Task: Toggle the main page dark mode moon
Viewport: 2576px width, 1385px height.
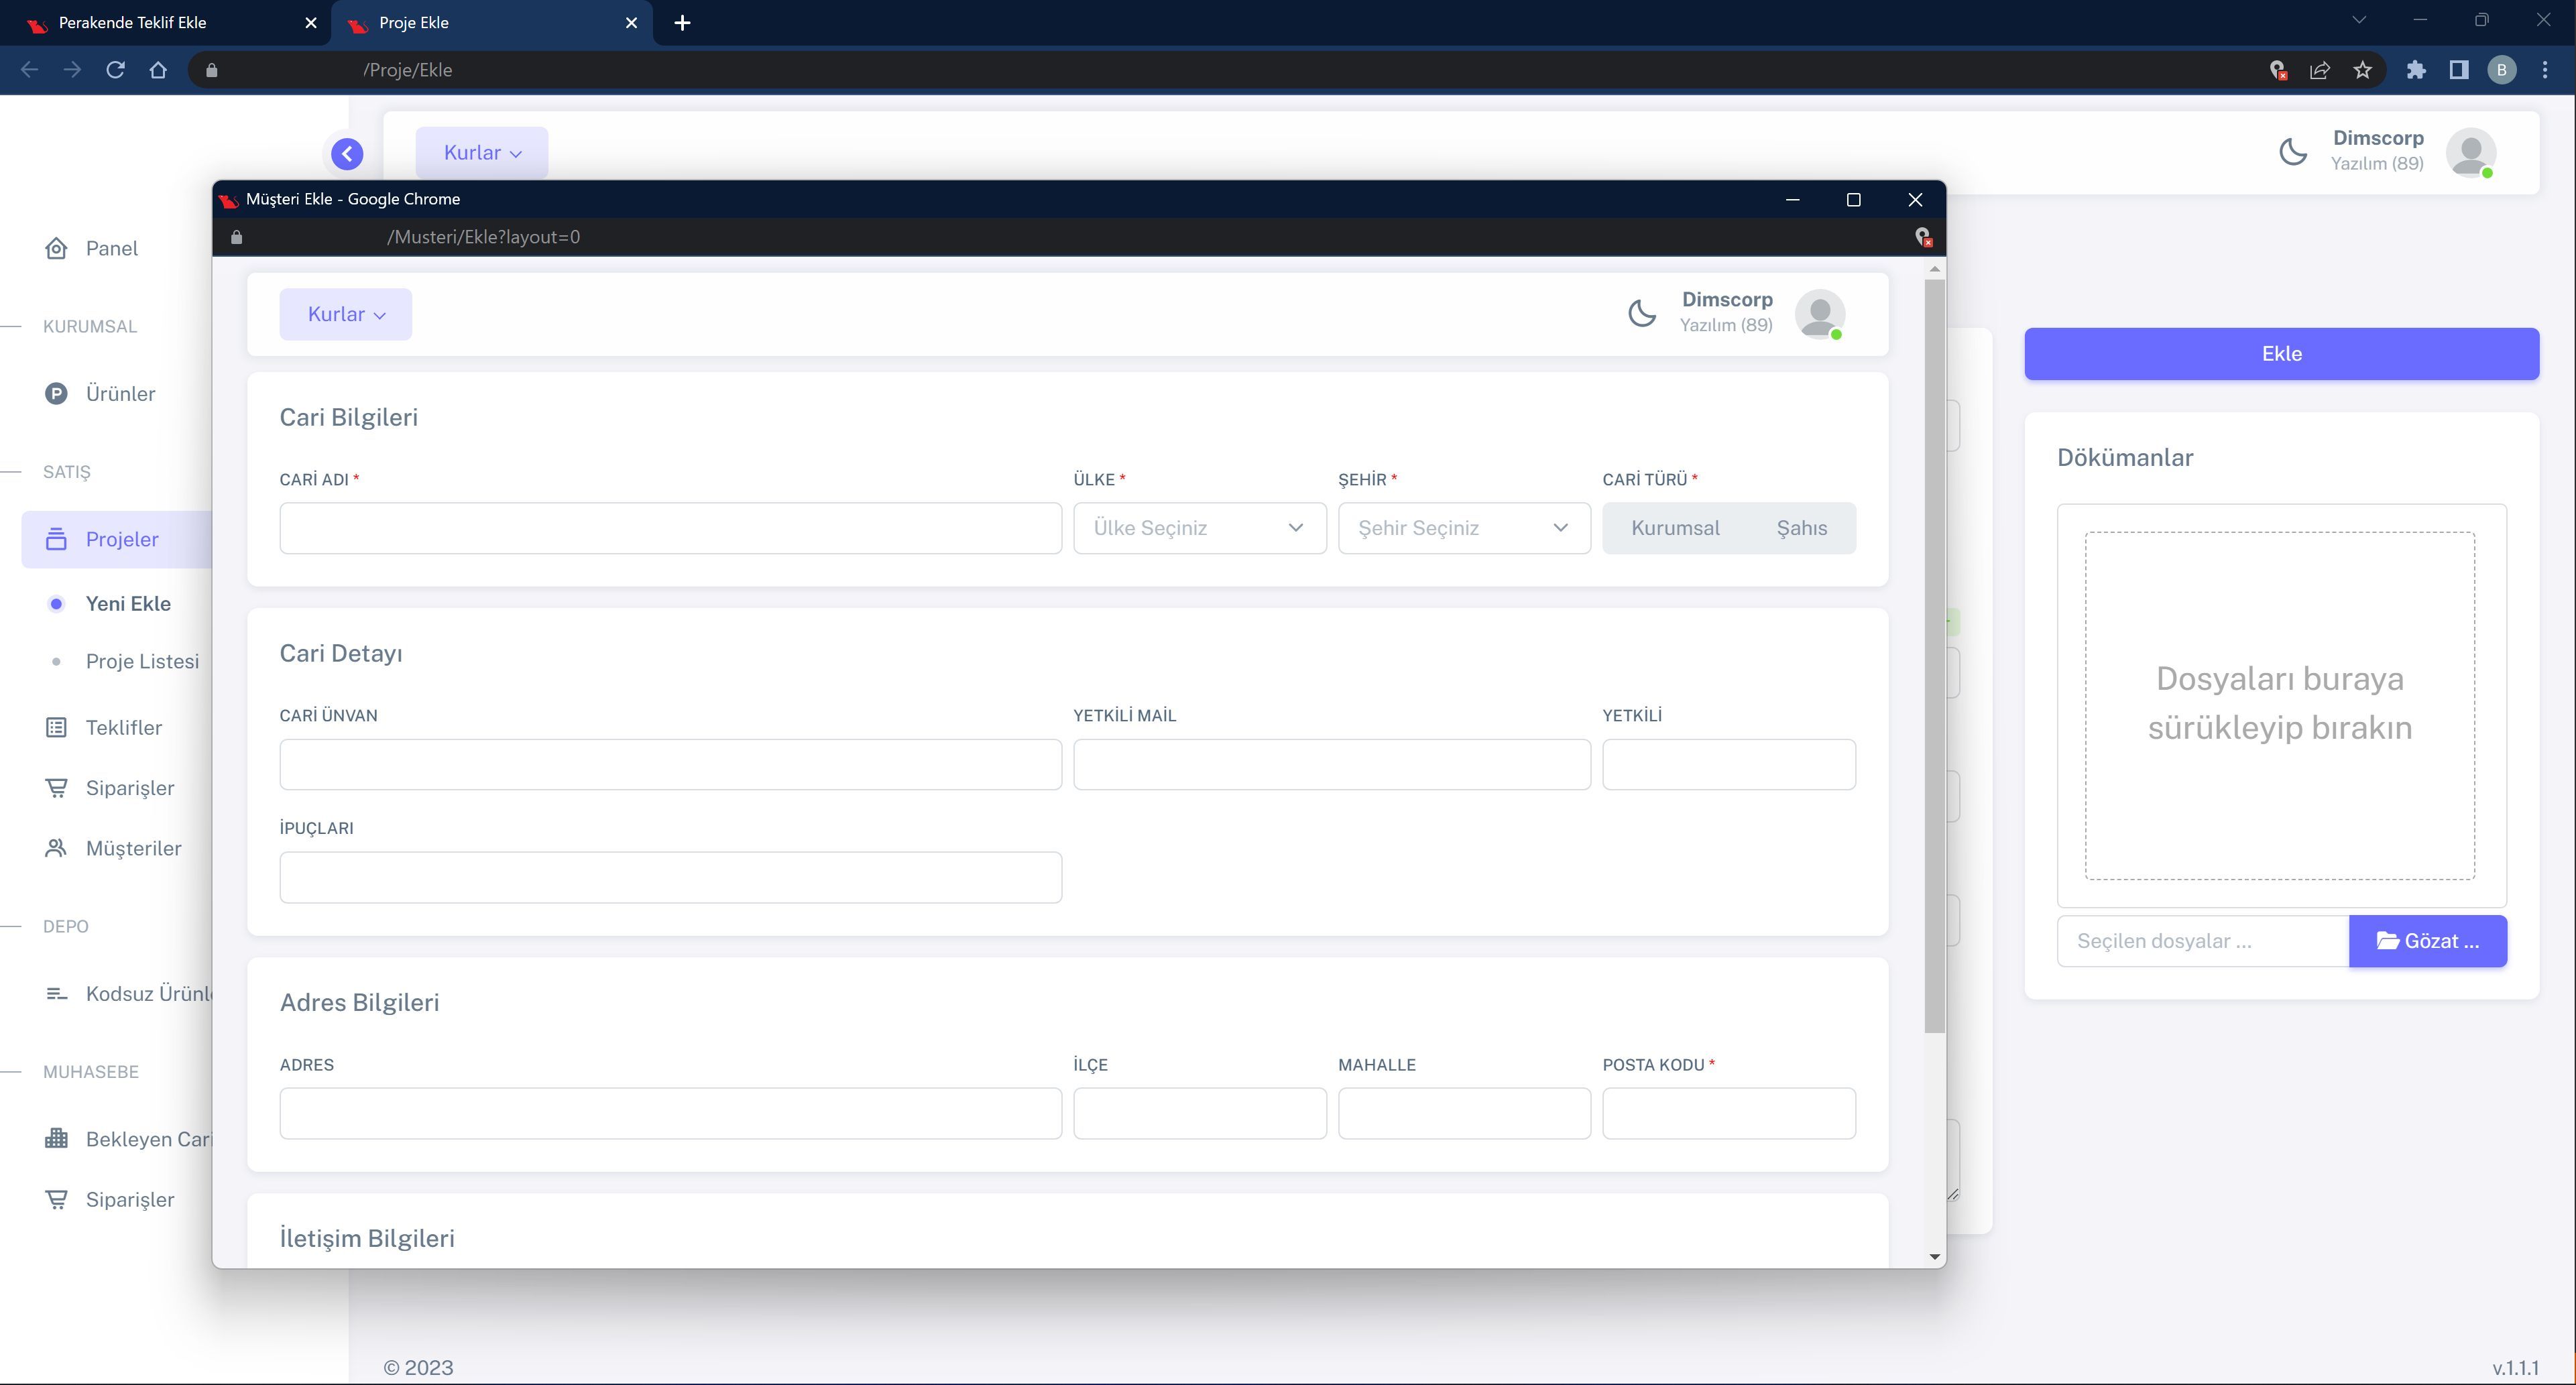Action: click(x=2293, y=152)
